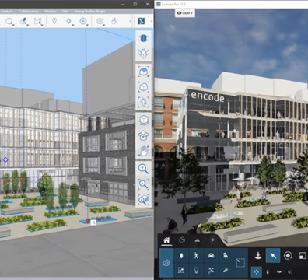Click the Select arrow button in Lumion
Screen dimensions: 308x280
pyautogui.click(x=273, y=256)
